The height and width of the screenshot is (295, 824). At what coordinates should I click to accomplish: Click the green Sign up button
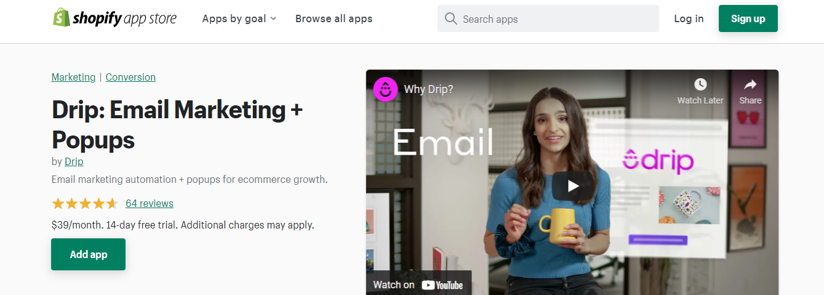[x=748, y=18]
